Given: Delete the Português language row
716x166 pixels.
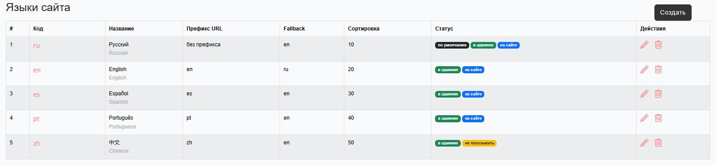Looking at the screenshot, I should (658, 118).
